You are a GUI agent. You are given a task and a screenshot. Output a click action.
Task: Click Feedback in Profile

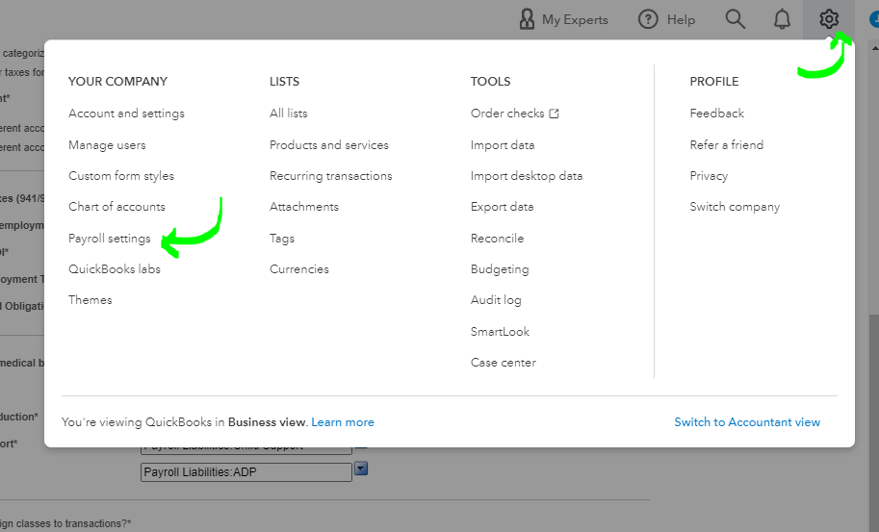717,114
